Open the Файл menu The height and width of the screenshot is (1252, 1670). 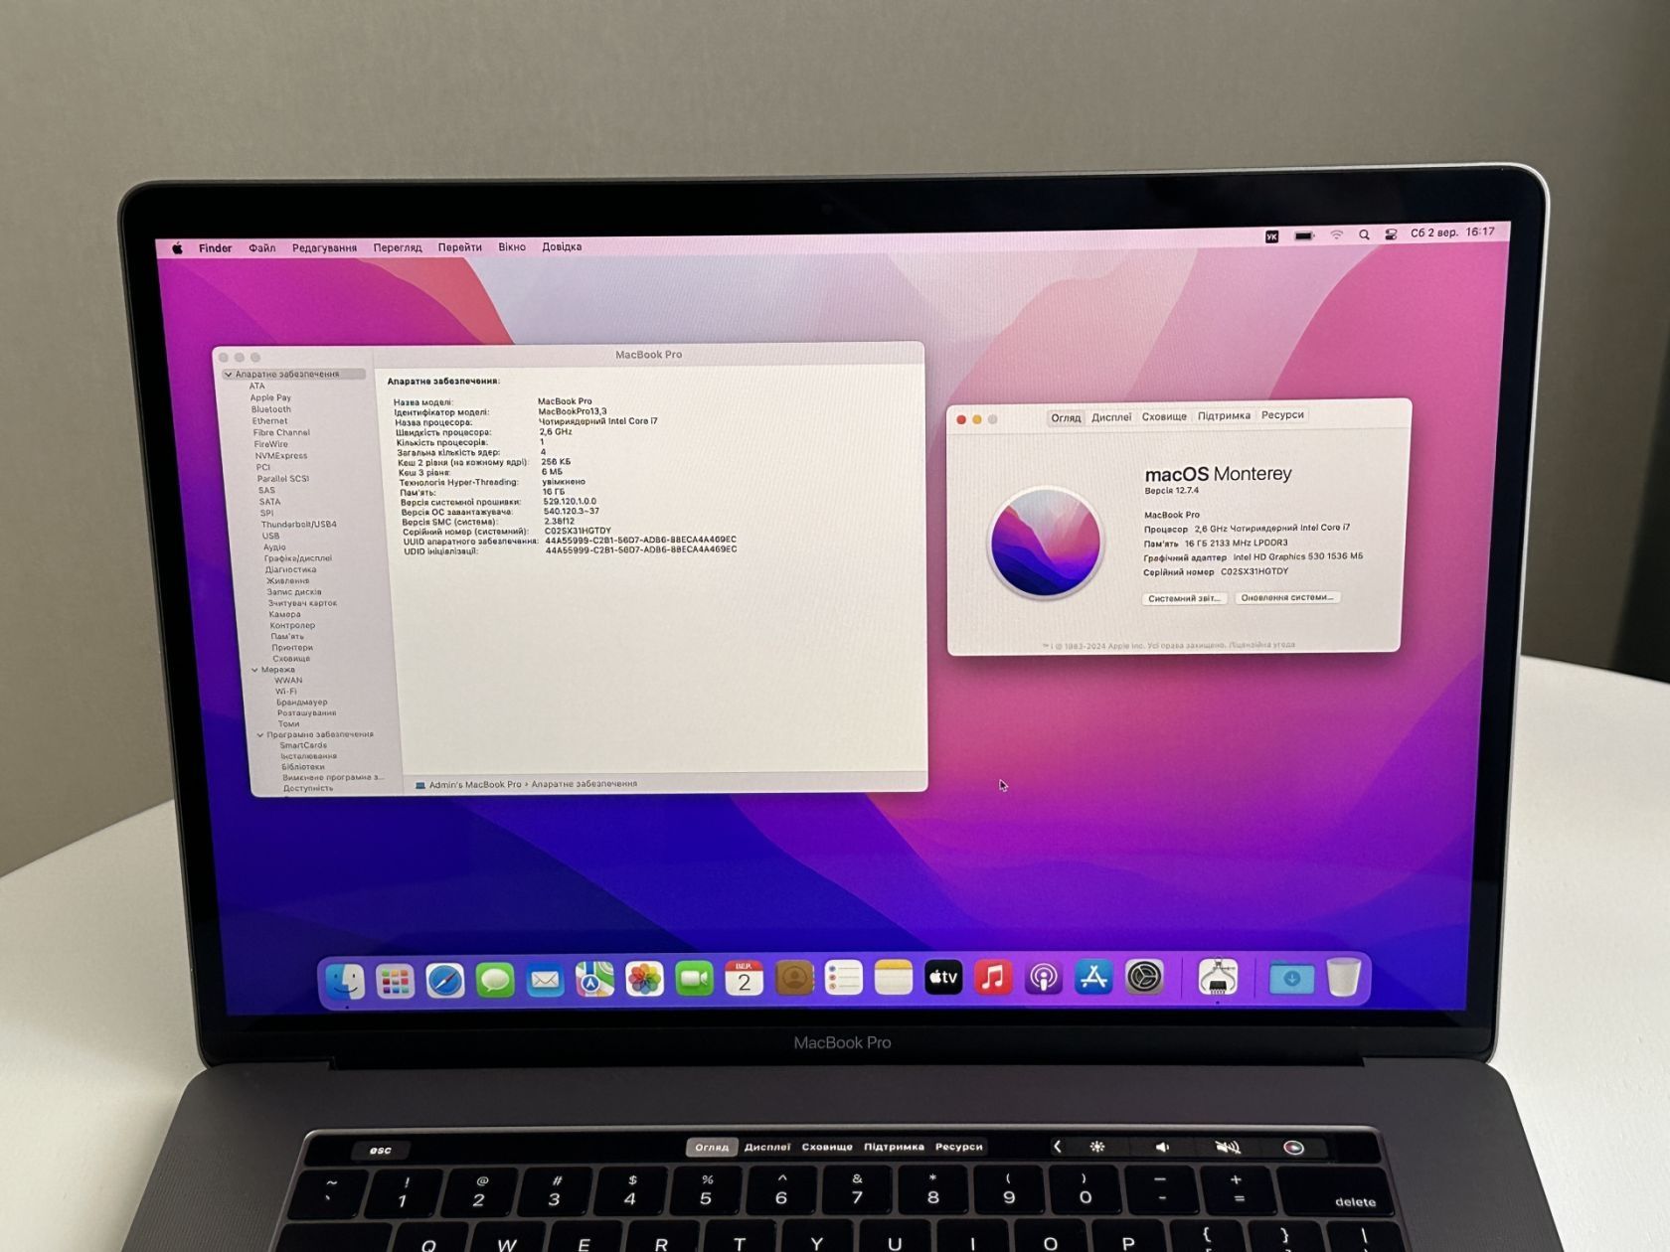(262, 248)
